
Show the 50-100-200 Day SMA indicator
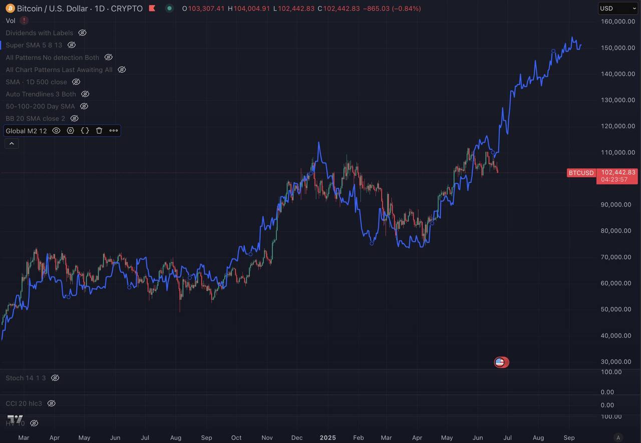pos(84,106)
